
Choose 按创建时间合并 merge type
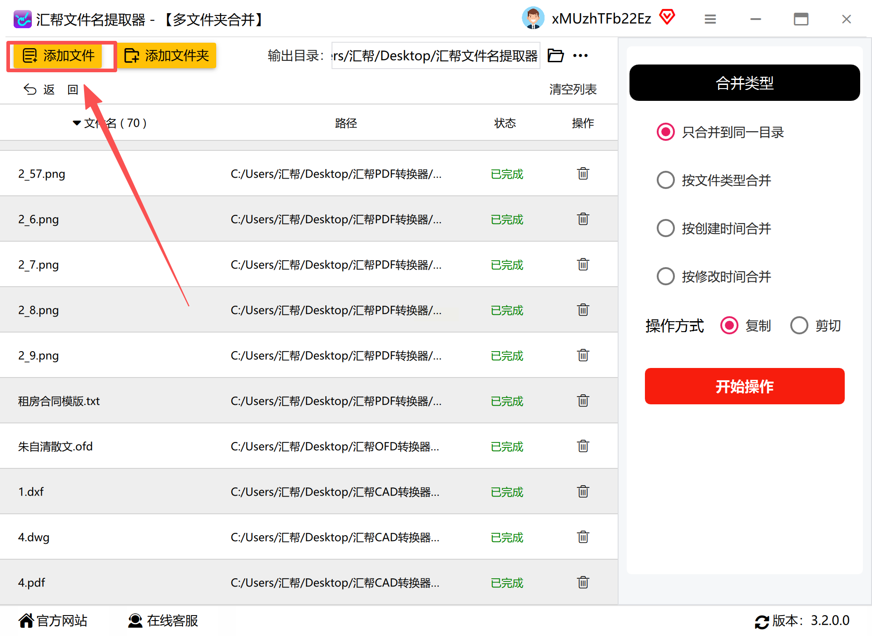click(666, 228)
